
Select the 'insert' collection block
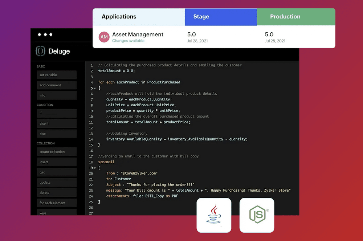[57, 162]
